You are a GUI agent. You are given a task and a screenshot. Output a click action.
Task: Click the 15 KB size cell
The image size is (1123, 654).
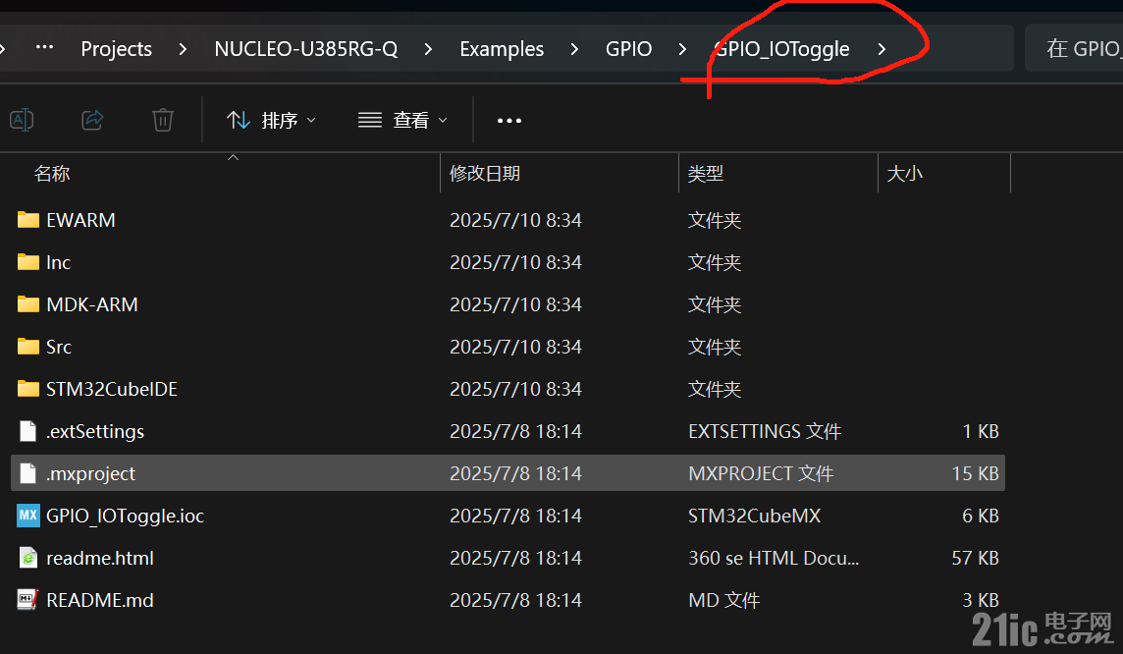pos(975,473)
